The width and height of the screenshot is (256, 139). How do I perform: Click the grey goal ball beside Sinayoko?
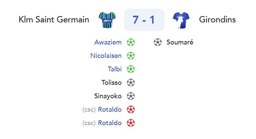(x=131, y=96)
